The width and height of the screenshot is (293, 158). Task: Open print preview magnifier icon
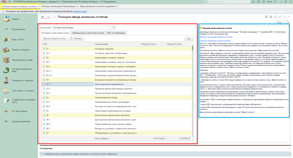pos(275,17)
